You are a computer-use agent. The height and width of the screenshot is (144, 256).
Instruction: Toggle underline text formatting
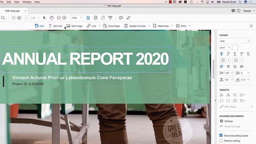coord(235,54)
